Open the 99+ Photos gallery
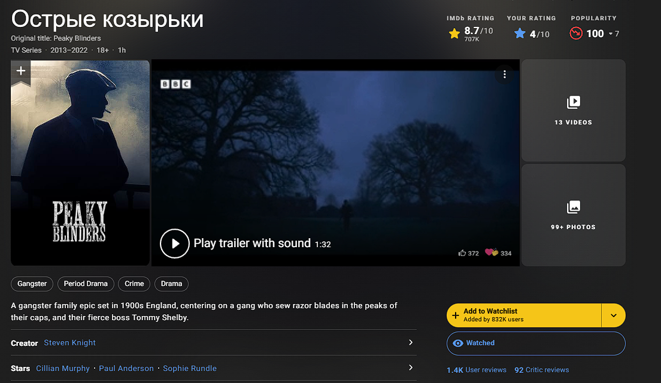This screenshot has width=661, height=383. pos(574,215)
